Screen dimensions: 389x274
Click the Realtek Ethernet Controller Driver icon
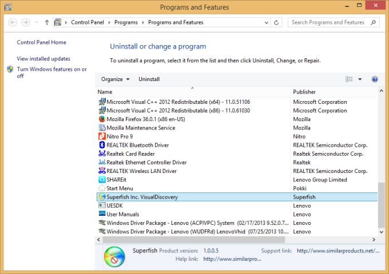[x=102, y=162]
